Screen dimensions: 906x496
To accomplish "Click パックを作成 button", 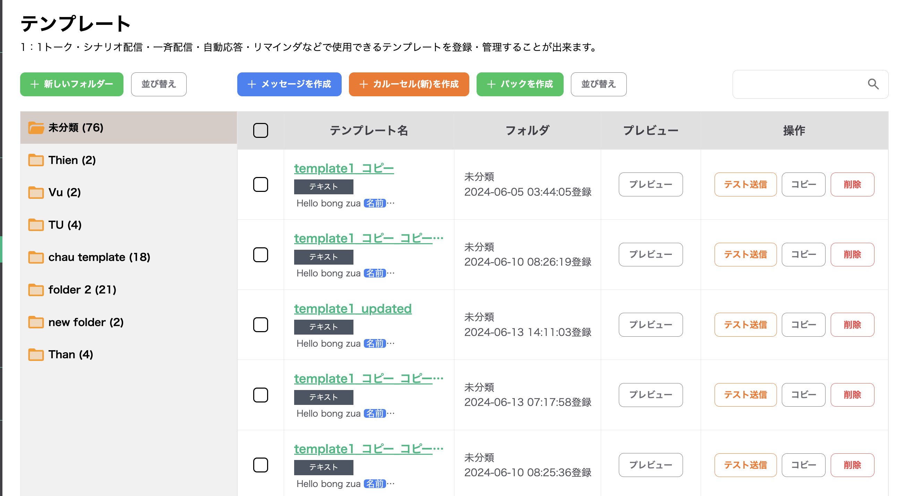I will point(520,84).
